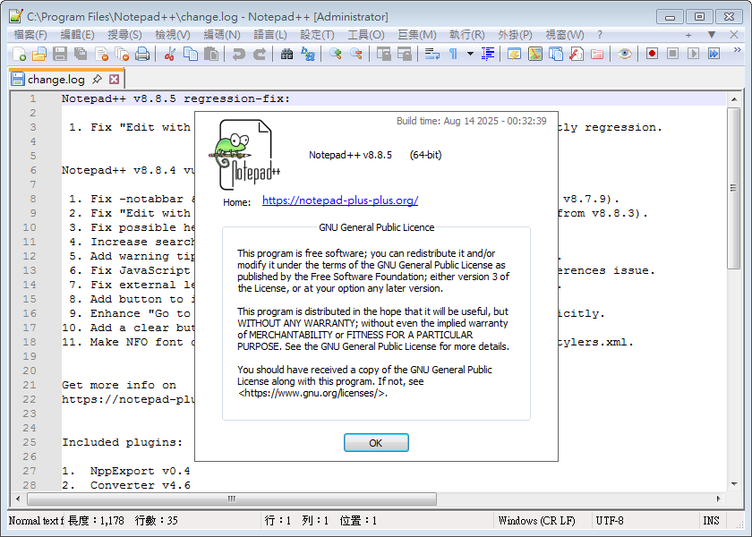752x537 pixels.
Task: Open the 語言(L) menu
Action: coord(270,35)
